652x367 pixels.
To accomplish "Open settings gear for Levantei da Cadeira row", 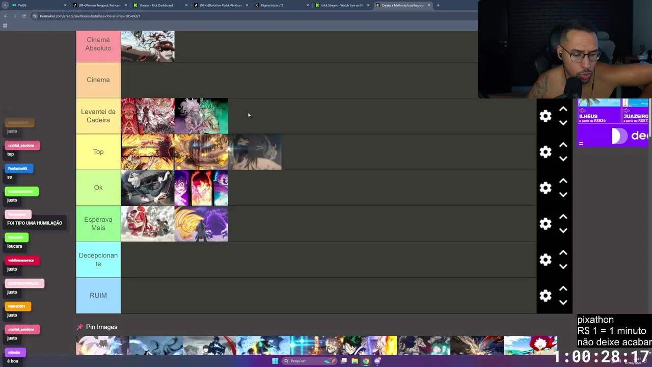I will pos(546,116).
